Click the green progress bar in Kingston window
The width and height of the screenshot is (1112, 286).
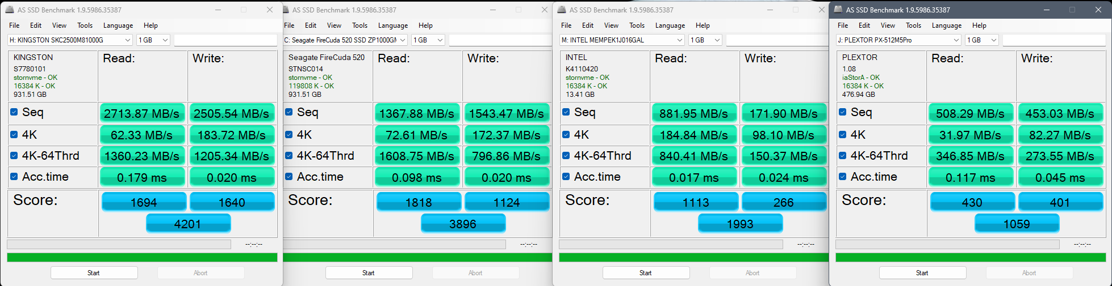tap(142, 258)
